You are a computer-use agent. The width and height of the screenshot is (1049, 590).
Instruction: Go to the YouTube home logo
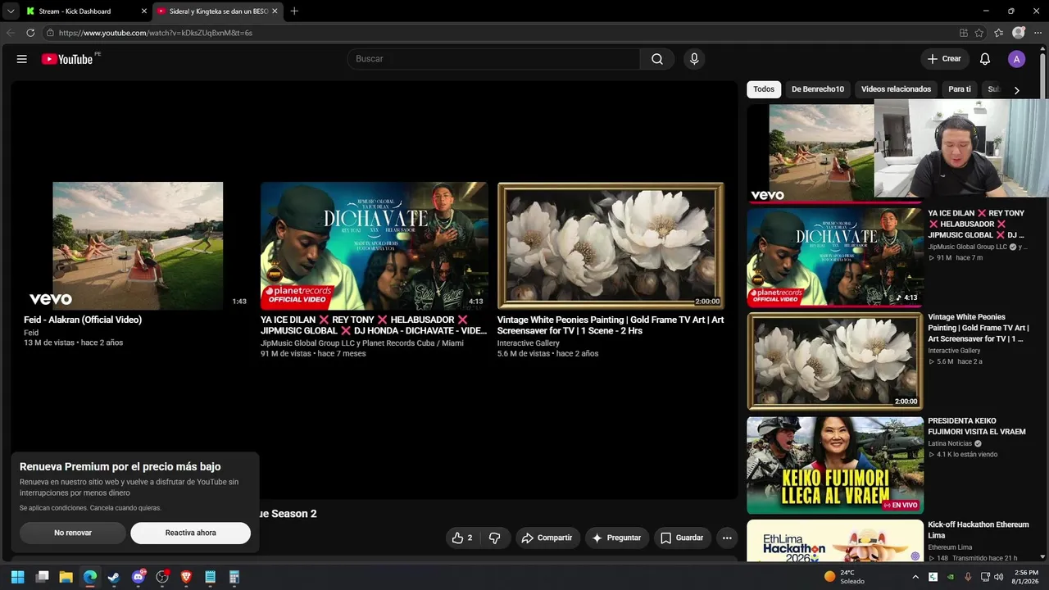pyautogui.click(x=67, y=59)
